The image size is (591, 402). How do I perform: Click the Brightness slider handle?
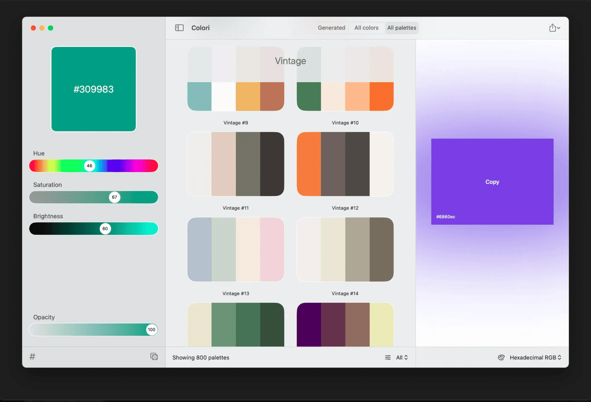pyautogui.click(x=105, y=229)
